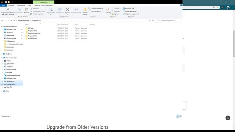The image size is (235, 132).
Task: Click the scroll-to-top arrow button in the browser
Action: 228,118
